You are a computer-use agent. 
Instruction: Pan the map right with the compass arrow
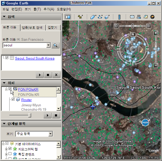pyautogui.click(x=140, y=49)
